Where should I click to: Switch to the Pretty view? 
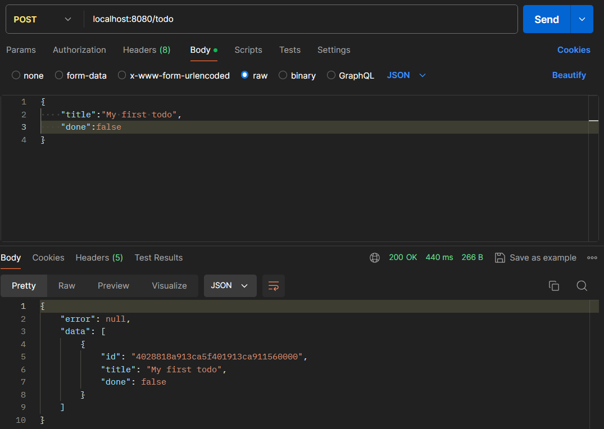tap(24, 286)
